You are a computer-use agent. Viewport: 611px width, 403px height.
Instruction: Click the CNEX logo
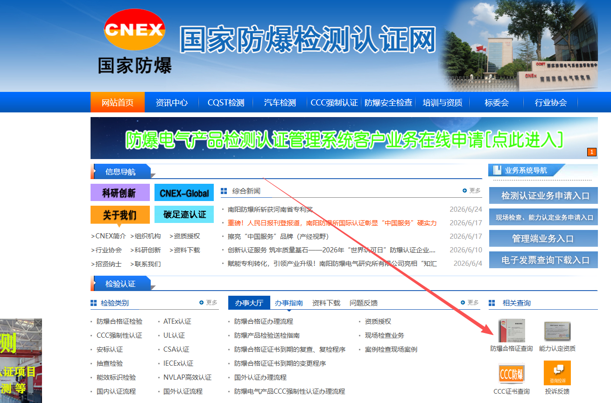click(x=134, y=29)
